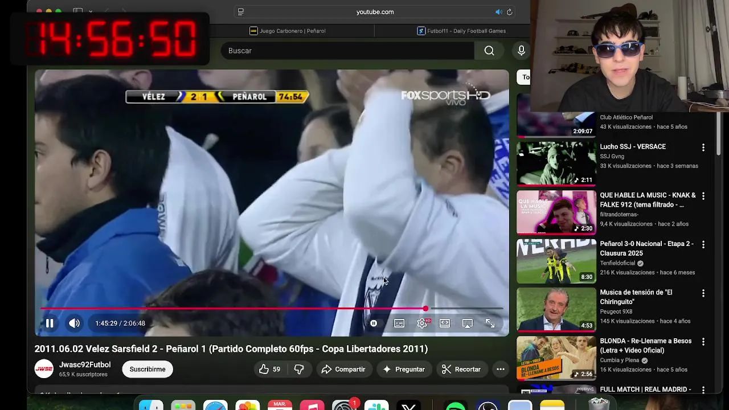Open options for Peñarol 3-0 Nacional video
This screenshot has width=729, height=410.
[x=703, y=244]
